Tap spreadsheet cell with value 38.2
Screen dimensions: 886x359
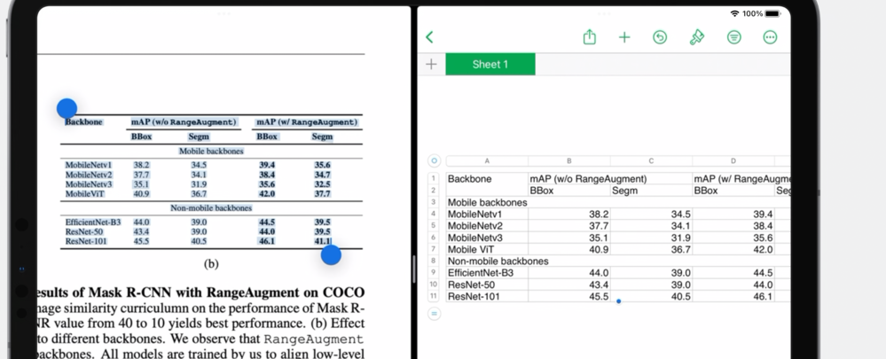click(x=569, y=214)
